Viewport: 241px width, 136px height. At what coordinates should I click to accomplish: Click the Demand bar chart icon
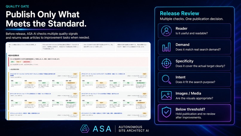point(166,47)
